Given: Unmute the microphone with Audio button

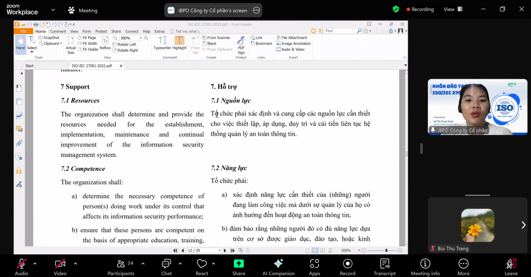Looking at the screenshot, I should click(x=21, y=266).
